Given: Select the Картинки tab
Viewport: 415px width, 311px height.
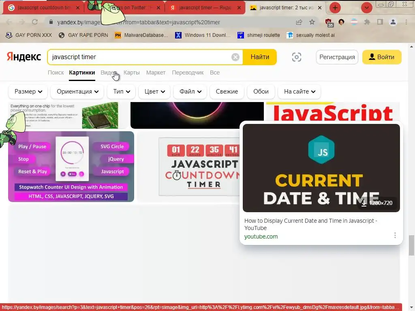Looking at the screenshot, I should 82,73.
